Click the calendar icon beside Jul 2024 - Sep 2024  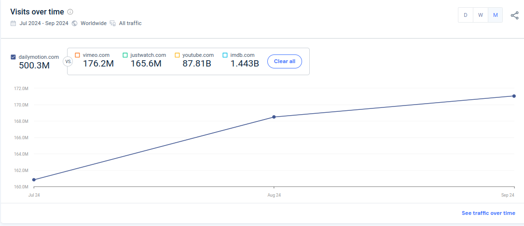[13, 23]
